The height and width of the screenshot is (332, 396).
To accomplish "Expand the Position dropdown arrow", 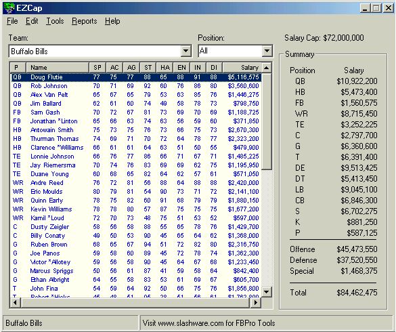I will [x=267, y=51].
